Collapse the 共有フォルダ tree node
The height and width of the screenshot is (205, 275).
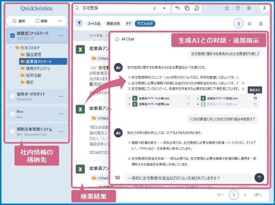(x=11, y=48)
